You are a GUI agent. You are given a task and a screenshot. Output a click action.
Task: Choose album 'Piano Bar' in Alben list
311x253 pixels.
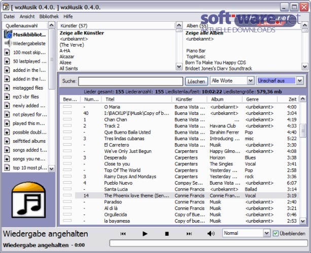(x=196, y=51)
